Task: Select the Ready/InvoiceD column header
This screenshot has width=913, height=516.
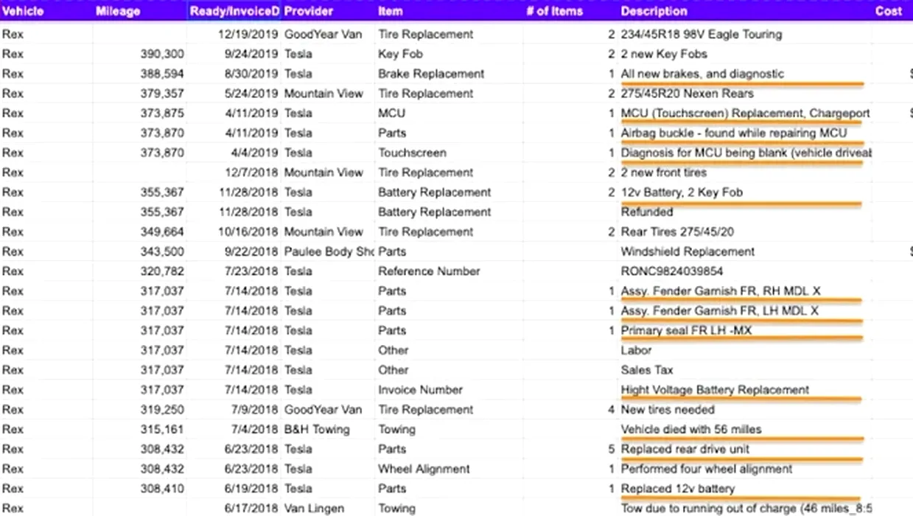Action: (x=234, y=11)
